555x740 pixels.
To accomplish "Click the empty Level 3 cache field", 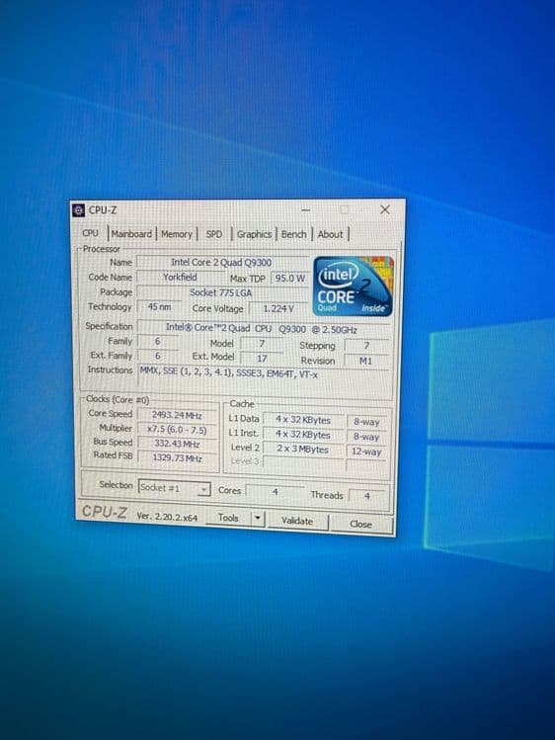I will tap(304, 462).
